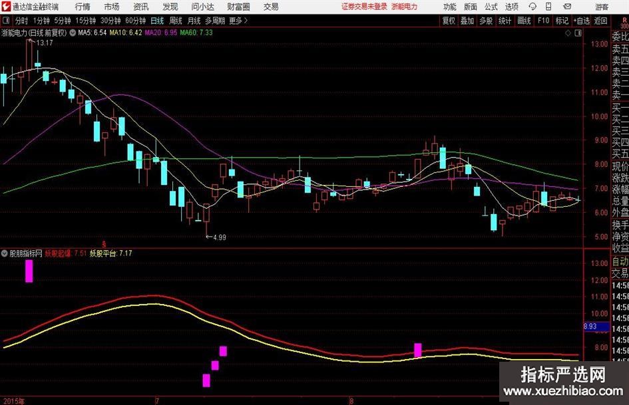Click the panel layout icon left of 分时
The height and width of the screenshot is (405, 629).
coord(6,21)
